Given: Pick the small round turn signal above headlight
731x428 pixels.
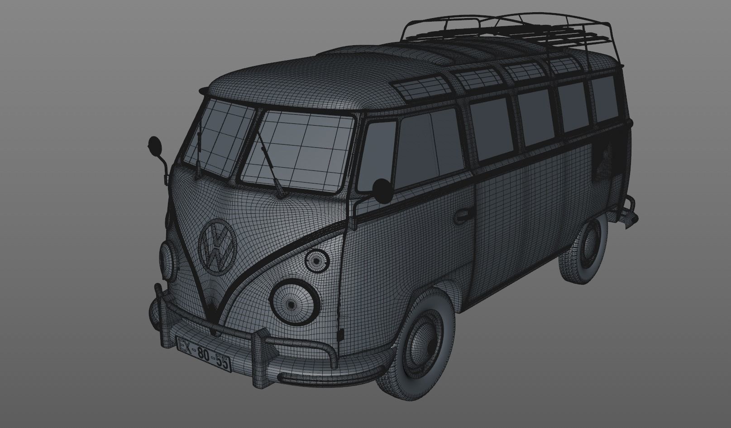Looking at the screenshot, I should pos(316,260).
